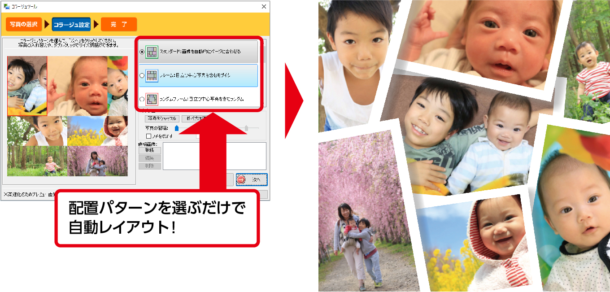Click the 削除 button
Image resolution: width=610 pixels, height=292 pixels.
click(x=149, y=166)
